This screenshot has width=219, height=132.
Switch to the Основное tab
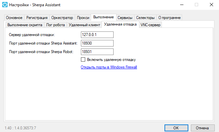(14, 18)
